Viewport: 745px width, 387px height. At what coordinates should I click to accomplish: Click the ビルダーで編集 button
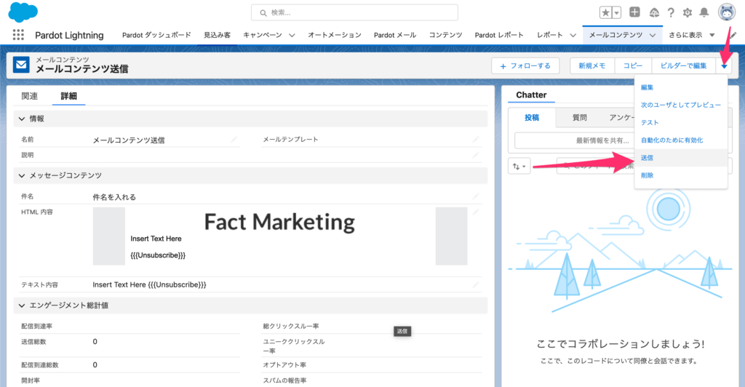pyautogui.click(x=683, y=66)
